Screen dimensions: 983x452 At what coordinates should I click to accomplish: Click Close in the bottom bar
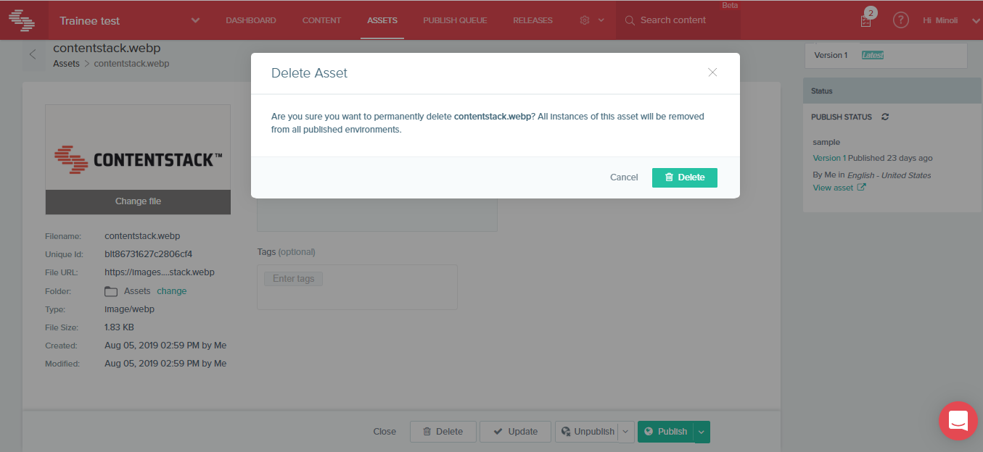(x=384, y=432)
